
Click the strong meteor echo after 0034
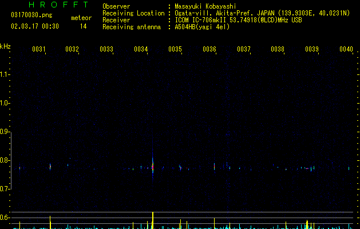pyautogui.click(x=153, y=166)
